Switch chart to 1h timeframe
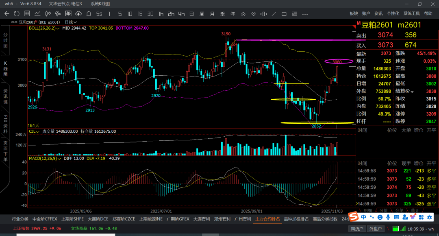This screenshot has height=236, width=439. (x=161, y=13)
